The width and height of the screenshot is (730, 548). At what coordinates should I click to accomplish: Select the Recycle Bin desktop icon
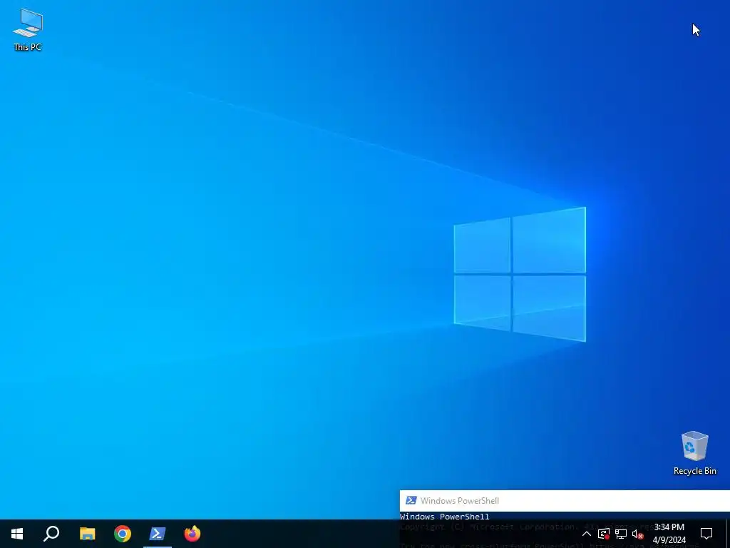[x=694, y=453]
